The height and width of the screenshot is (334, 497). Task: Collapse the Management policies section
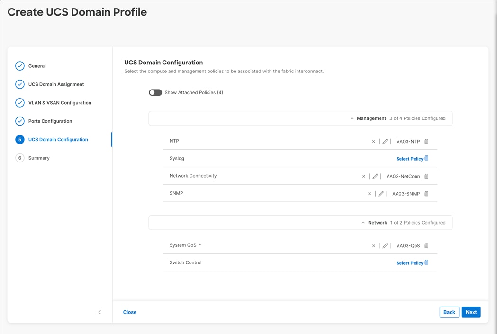tap(352, 118)
